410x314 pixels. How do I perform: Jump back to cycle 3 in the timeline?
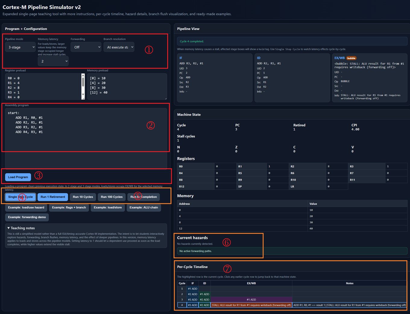292,300
